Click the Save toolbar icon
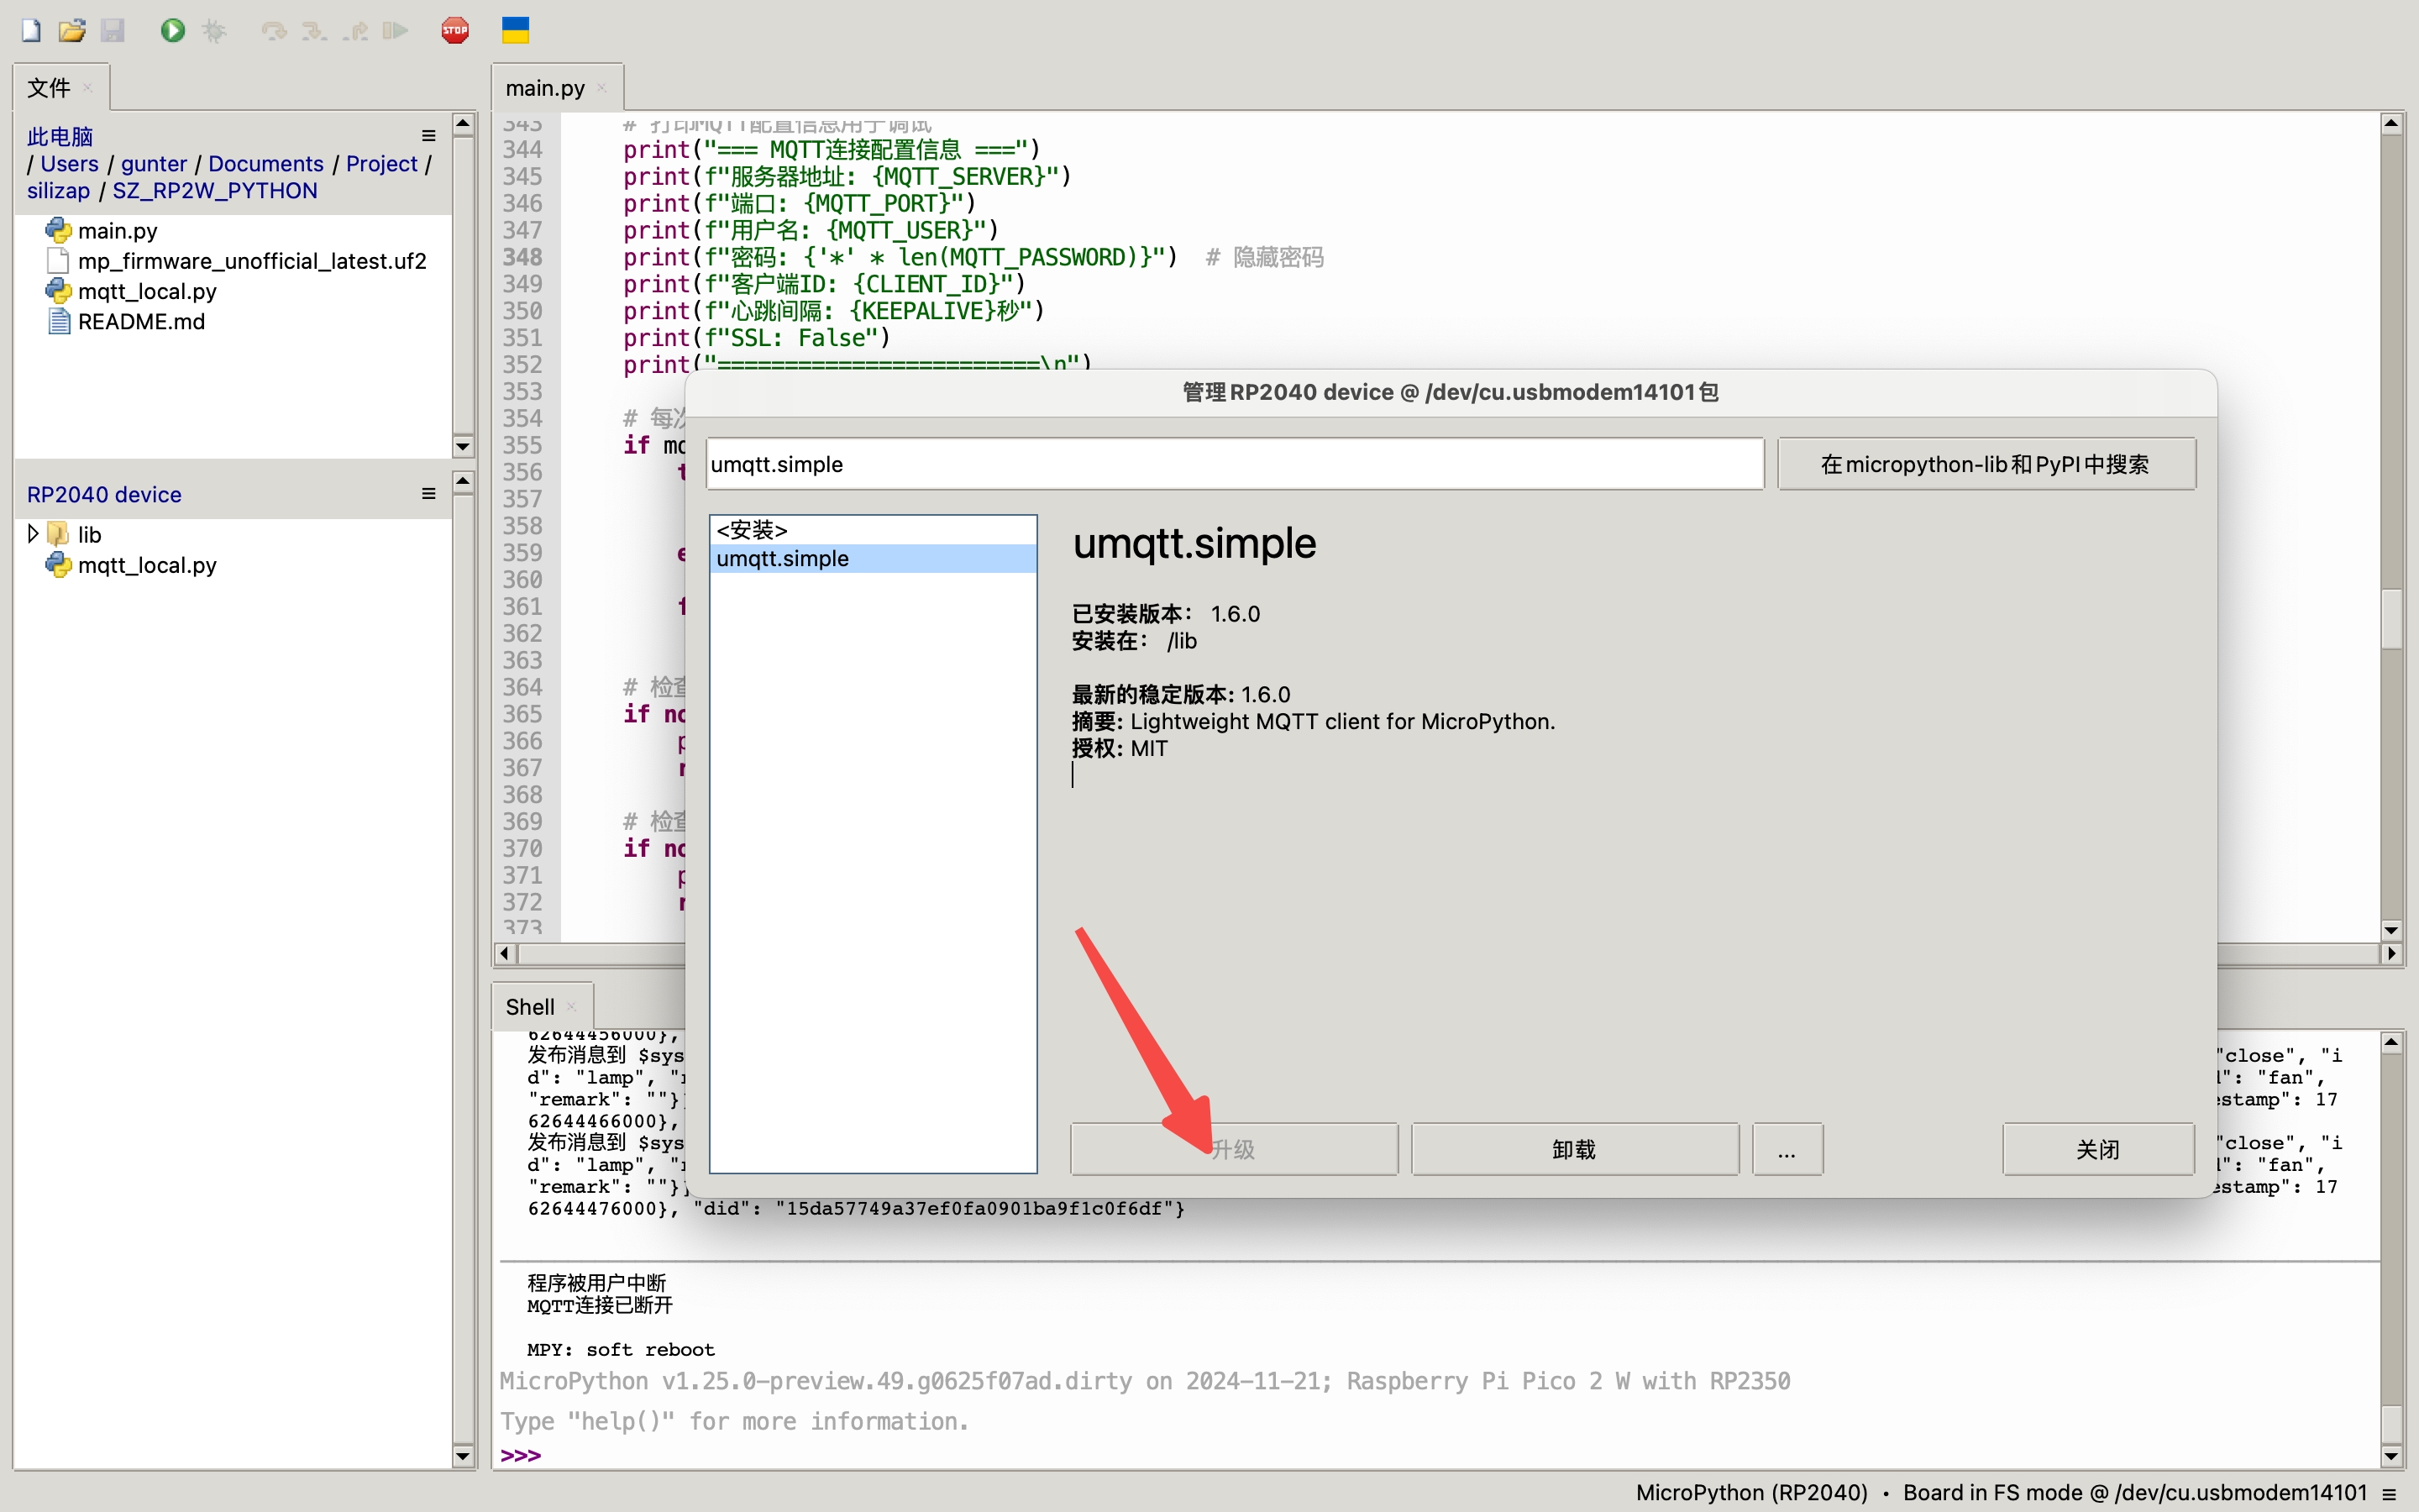Image resolution: width=2419 pixels, height=1512 pixels. tap(114, 30)
